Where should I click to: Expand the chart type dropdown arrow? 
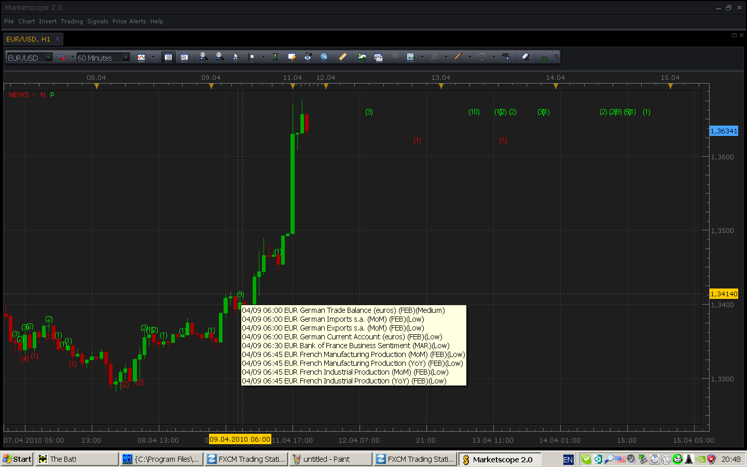153,57
